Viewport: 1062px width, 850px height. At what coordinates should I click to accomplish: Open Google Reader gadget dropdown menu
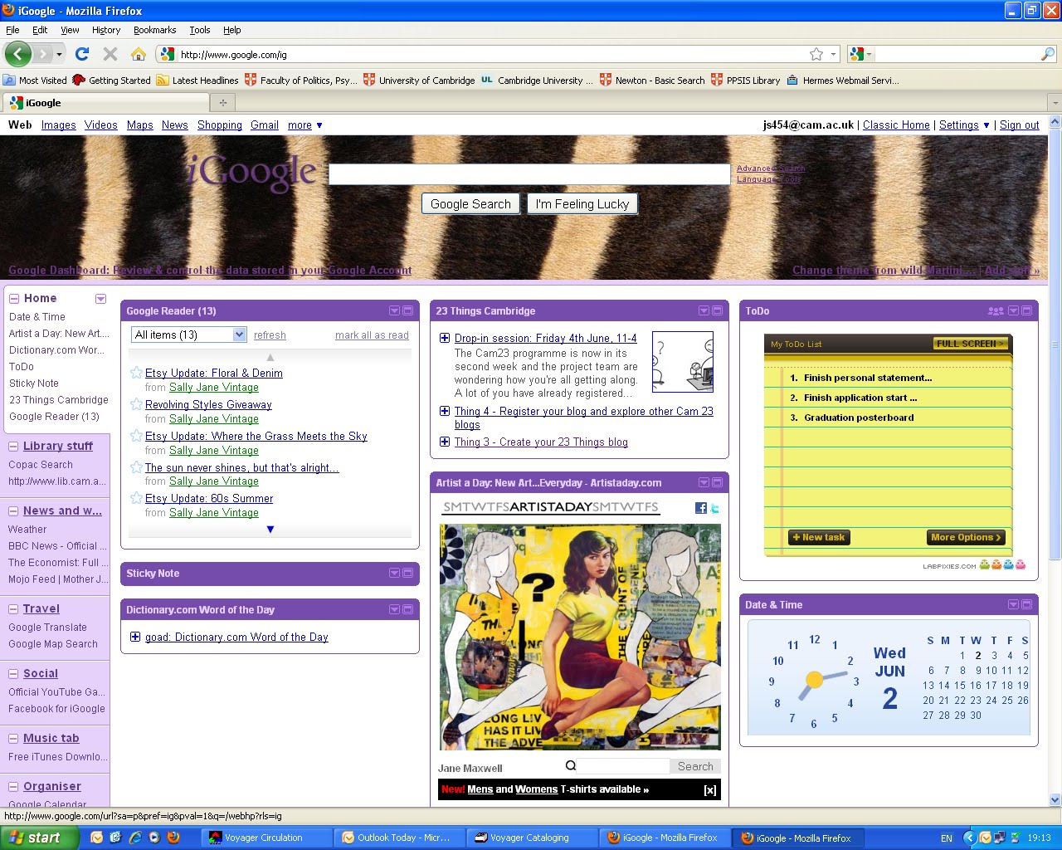click(394, 310)
